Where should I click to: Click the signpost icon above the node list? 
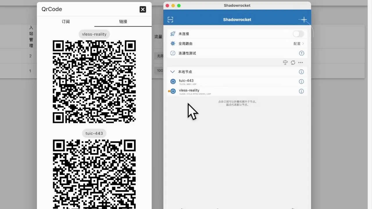point(285,63)
